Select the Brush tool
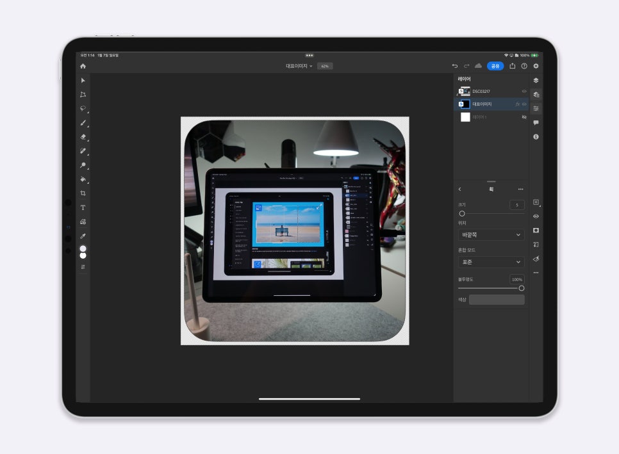Image resolution: width=619 pixels, height=454 pixels. point(83,123)
